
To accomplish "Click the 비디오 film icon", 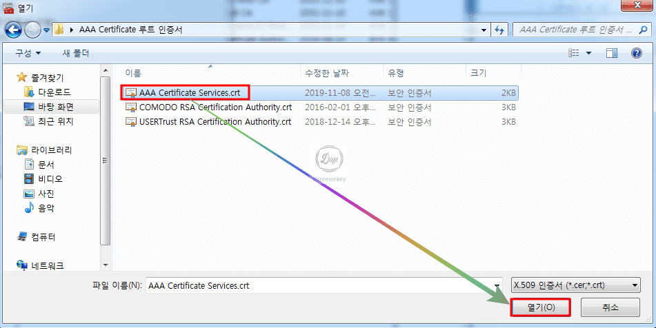I will [x=29, y=179].
